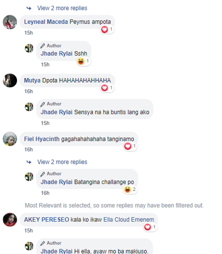Screen dimensions: 222x254
Task: Open Jhade Rylai's name on the 'Sshh' reply
Action: [x=57, y=54]
